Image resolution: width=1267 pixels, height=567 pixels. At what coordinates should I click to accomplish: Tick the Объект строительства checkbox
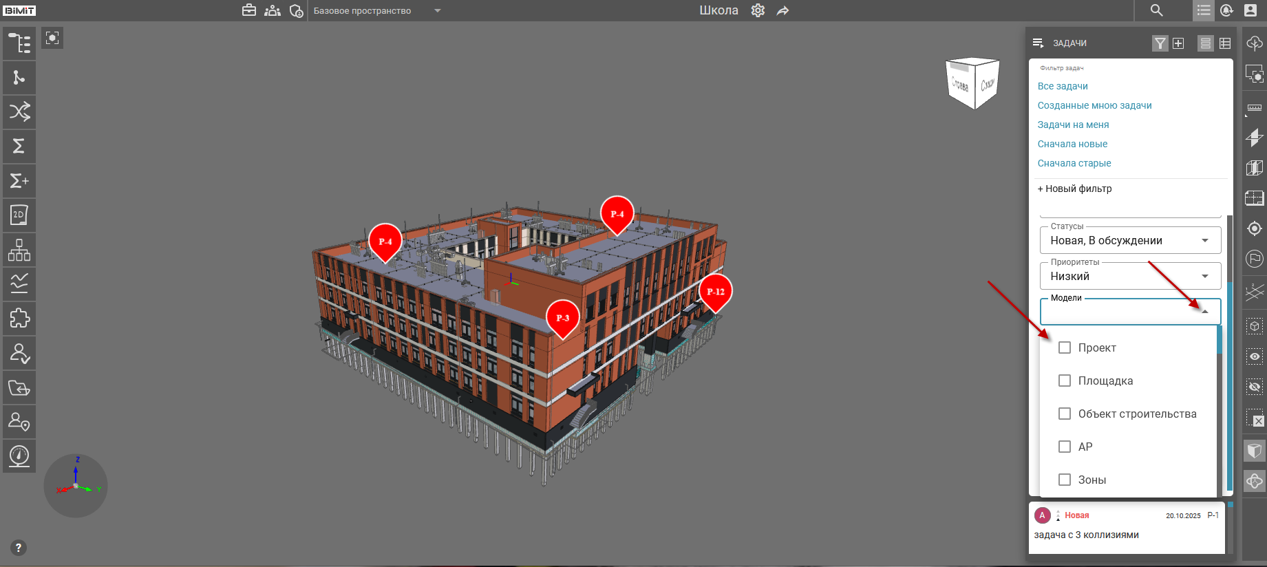tap(1065, 414)
